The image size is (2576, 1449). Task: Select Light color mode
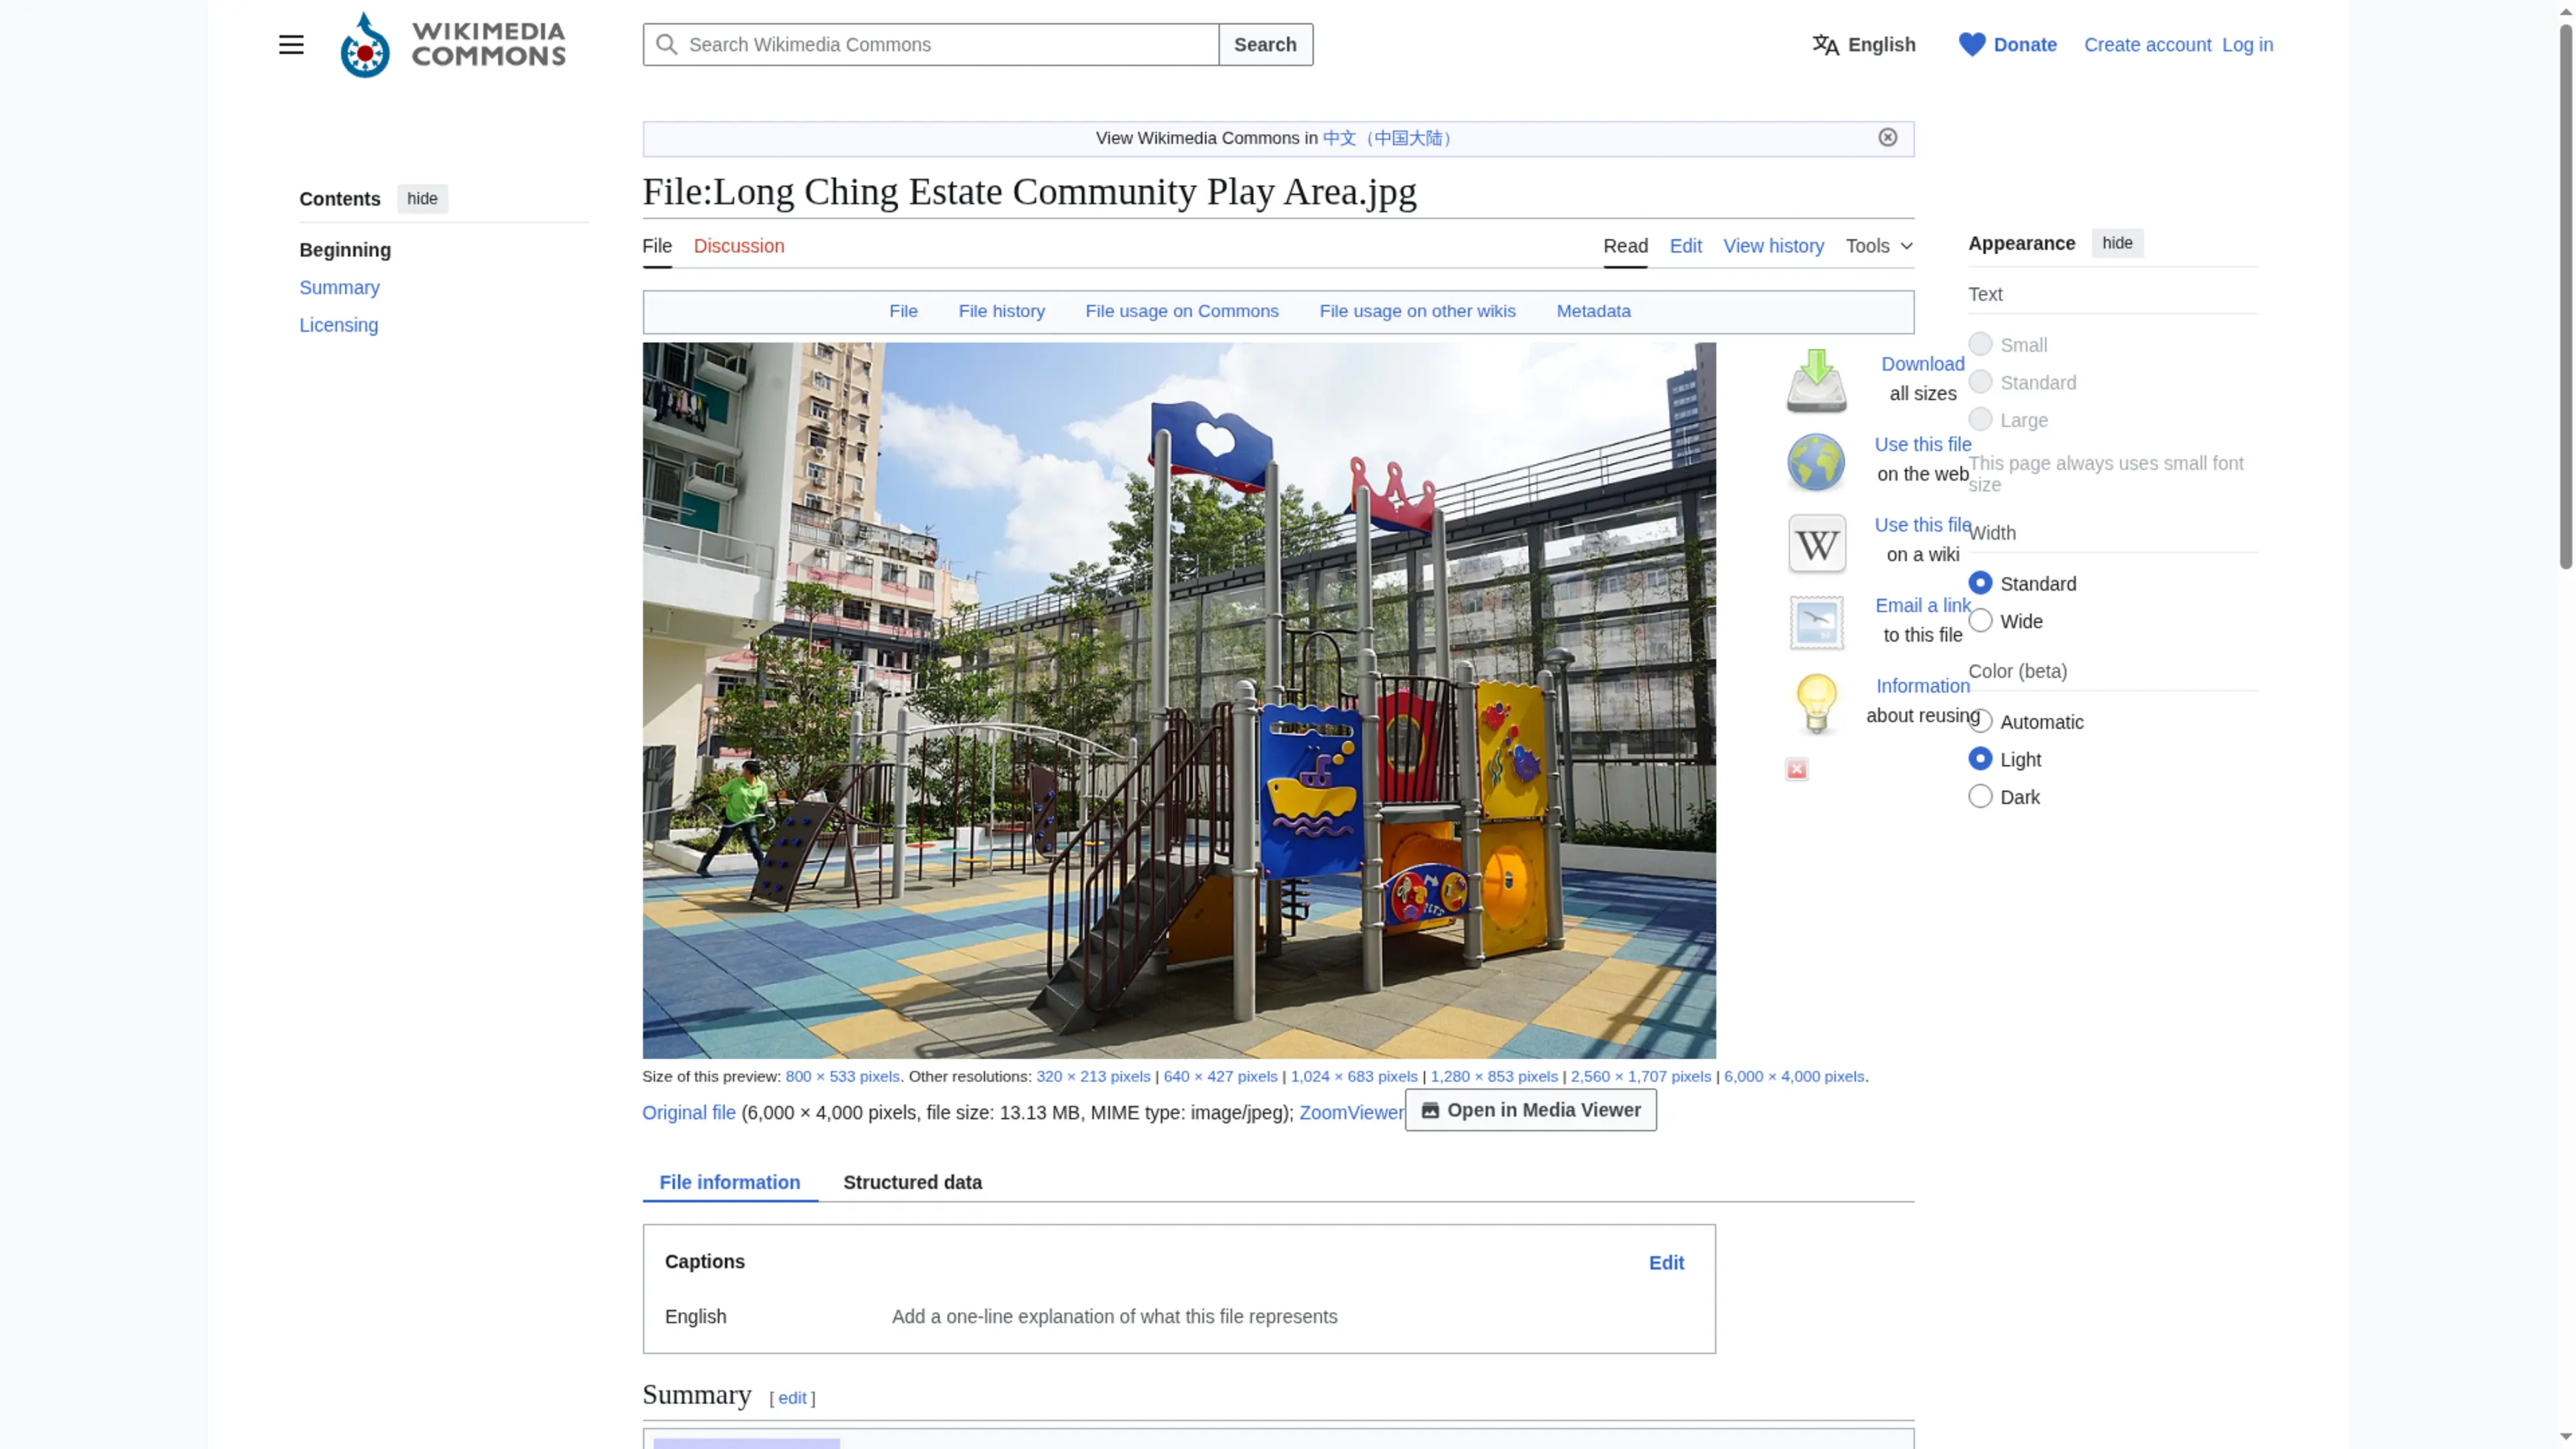coord(1980,759)
